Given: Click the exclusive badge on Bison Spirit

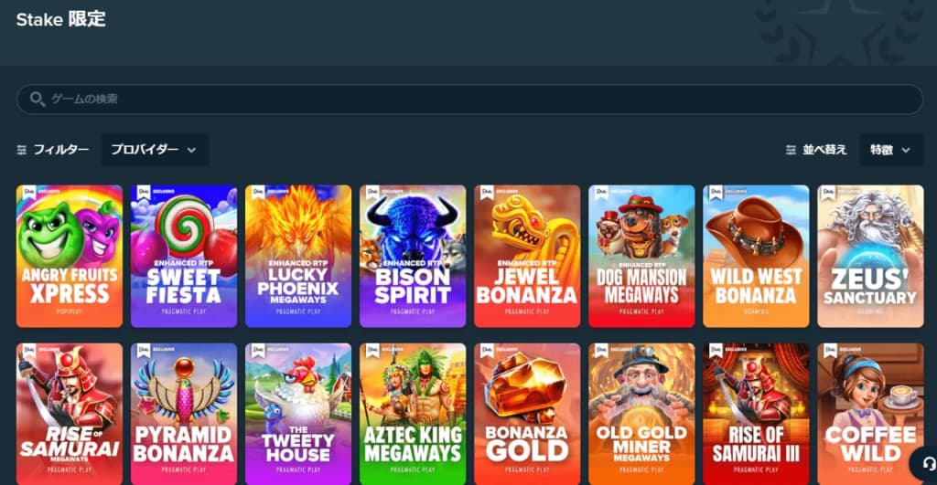Looking at the screenshot, I should coord(372,192).
